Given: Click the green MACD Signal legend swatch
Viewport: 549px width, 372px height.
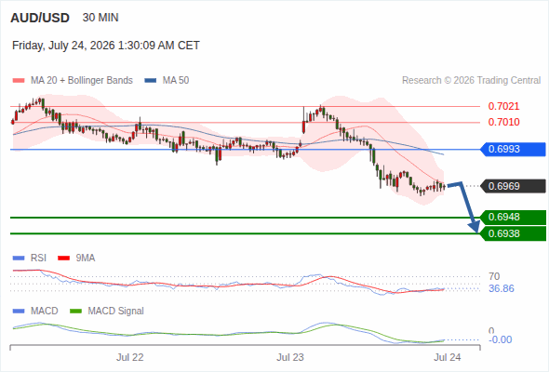Looking at the screenshot, I should tap(76, 312).
